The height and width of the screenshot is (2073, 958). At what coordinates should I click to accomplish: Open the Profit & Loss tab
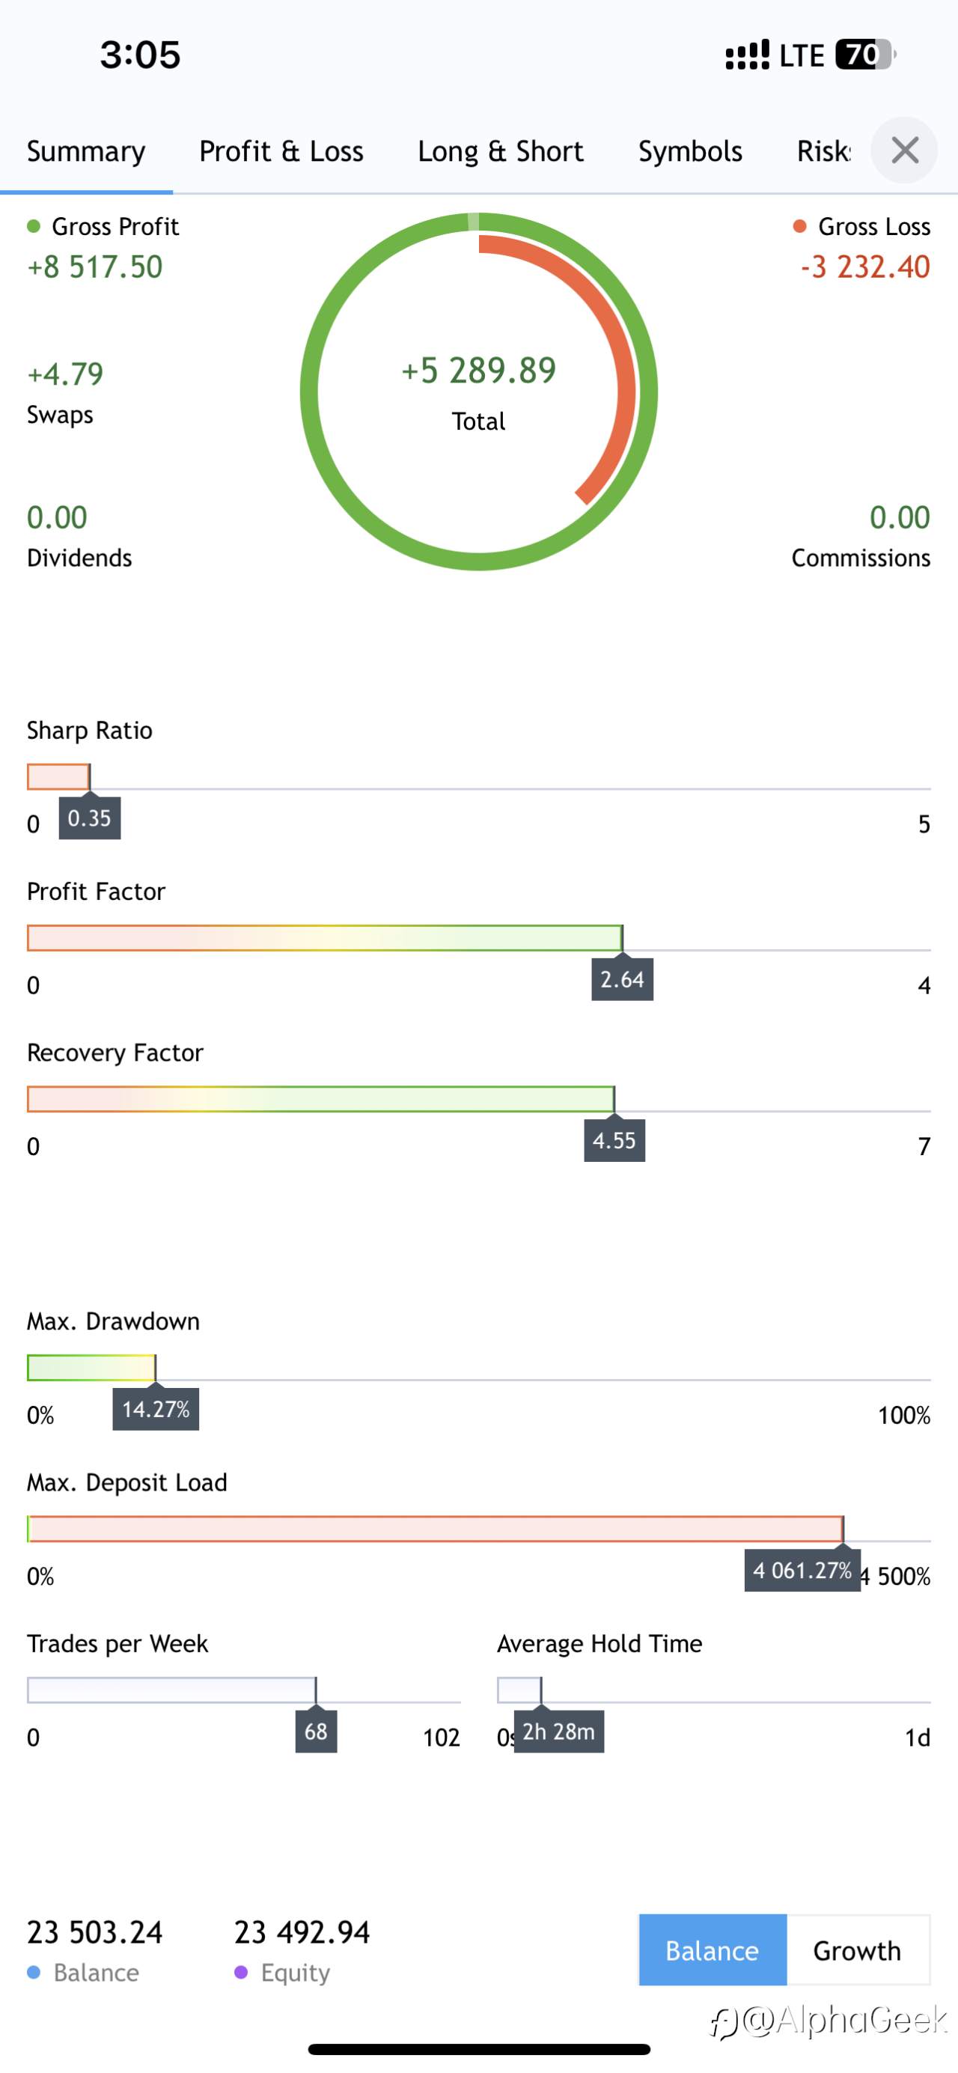(281, 151)
